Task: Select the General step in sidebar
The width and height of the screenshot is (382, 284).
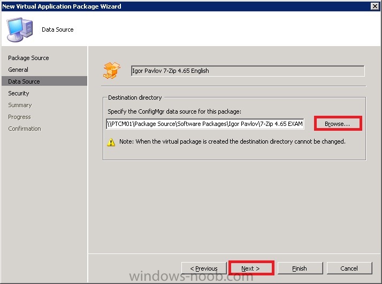Action: 18,70
